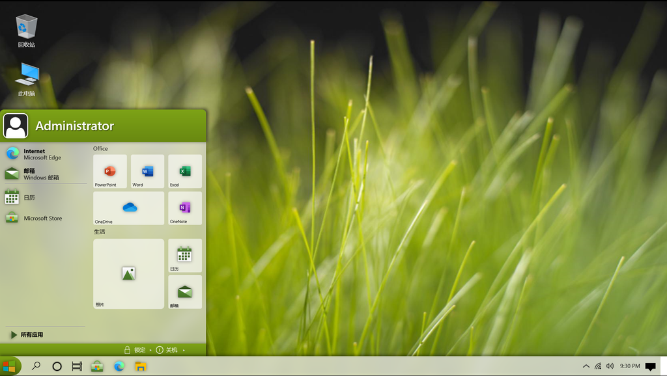Open the 邮箱 tile under 生活

pos(185,292)
